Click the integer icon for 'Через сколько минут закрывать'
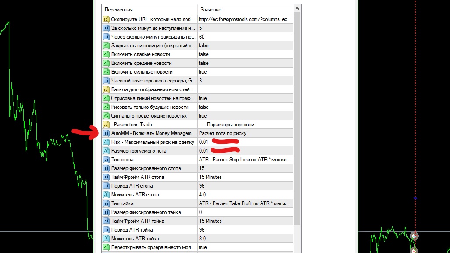The image size is (450, 253). click(x=106, y=37)
